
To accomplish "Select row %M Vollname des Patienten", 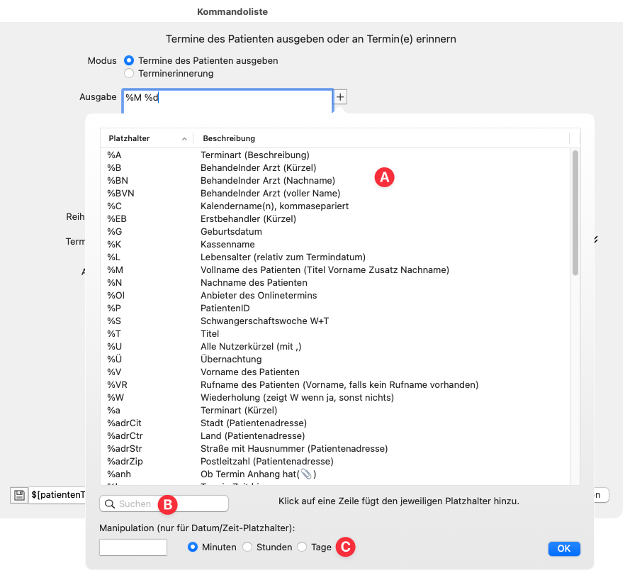I will 336,269.
